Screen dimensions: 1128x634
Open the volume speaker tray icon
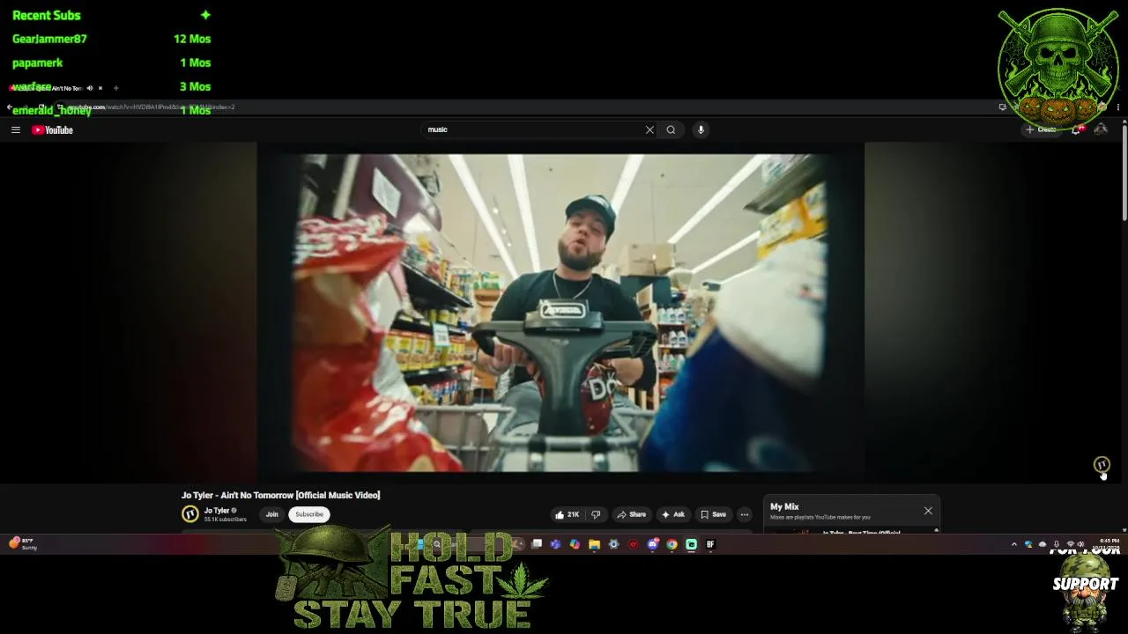[x=1081, y=544]
